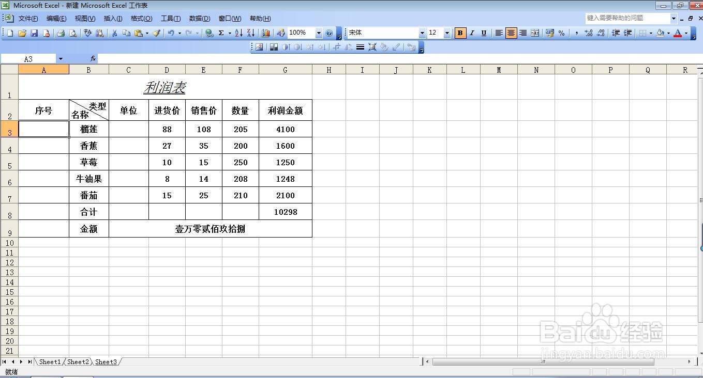
Task: Increase decimal places
Action: (x=588, y=33)
